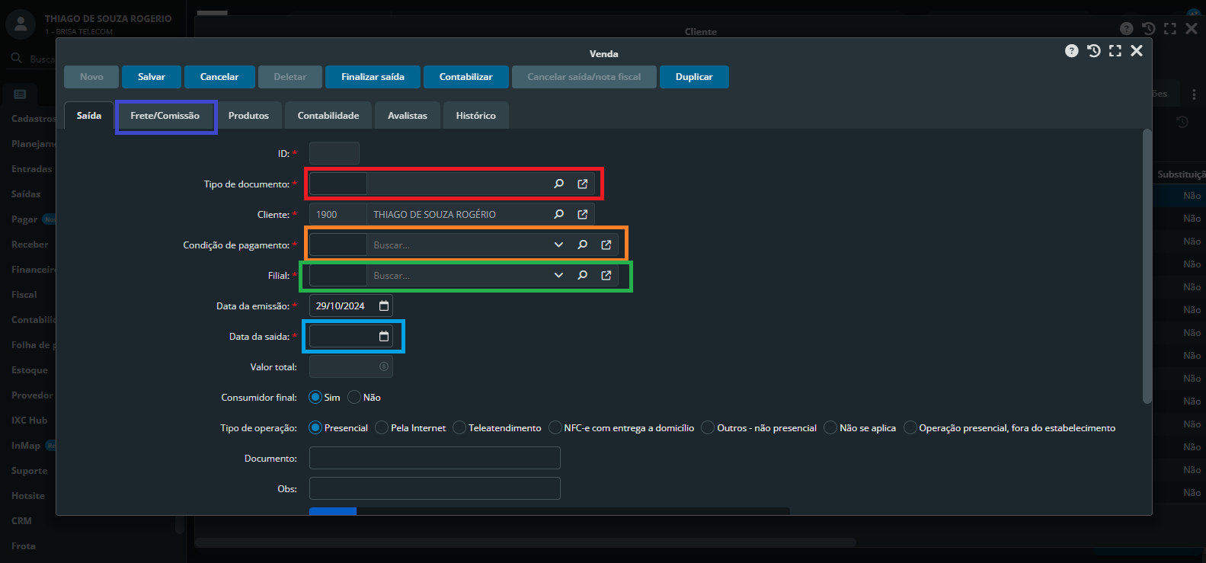The height and width of the screenshot is (563, 1206).
Task: Open the Produtos tab
Action: pos(248,116)
